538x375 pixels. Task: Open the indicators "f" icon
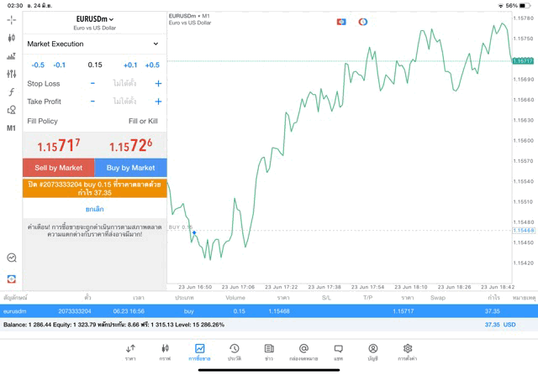point(11,92)
